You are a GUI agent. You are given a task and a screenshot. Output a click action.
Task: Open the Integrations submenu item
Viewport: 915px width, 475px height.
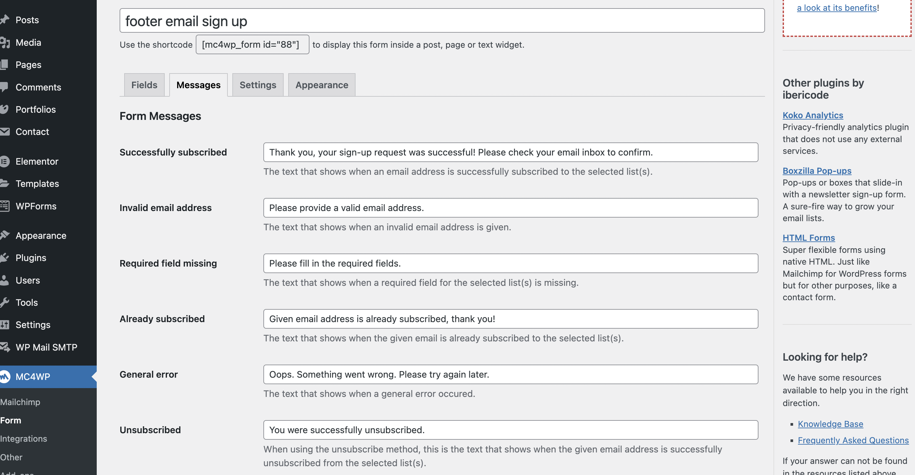tap(24, 438)
